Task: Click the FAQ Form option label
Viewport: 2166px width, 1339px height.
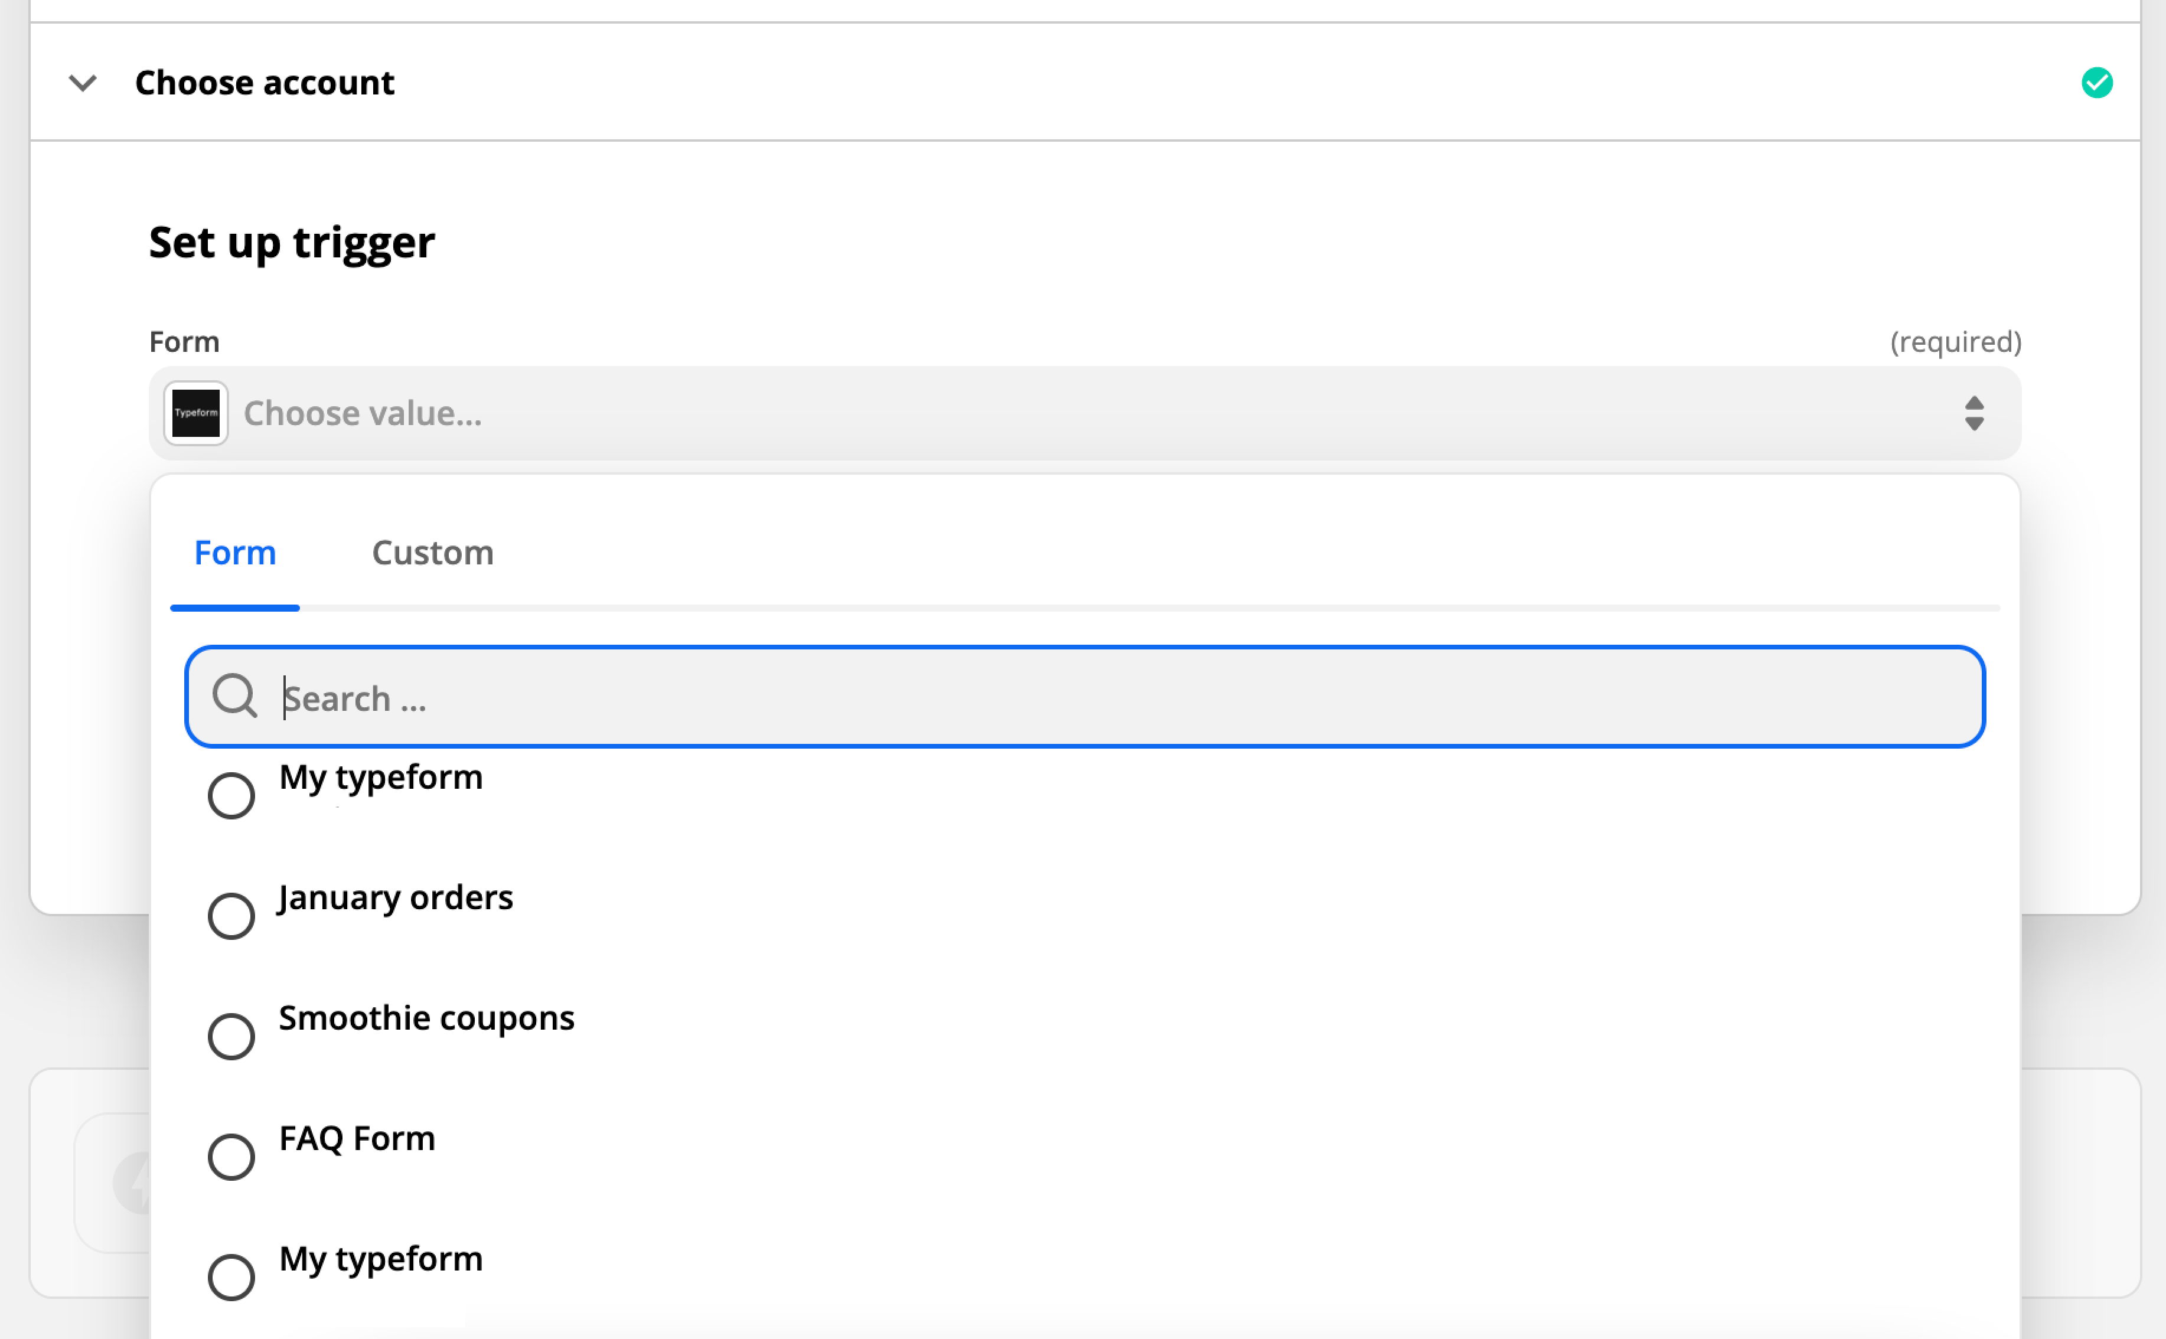Action: coord(357,1139)
